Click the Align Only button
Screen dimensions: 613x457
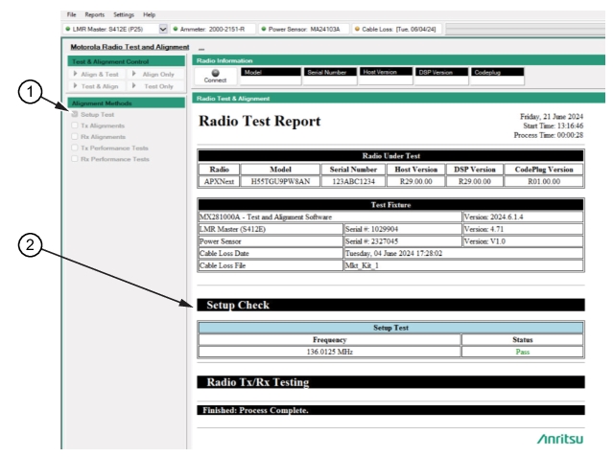pyautogui.click(x=155, y=74)
